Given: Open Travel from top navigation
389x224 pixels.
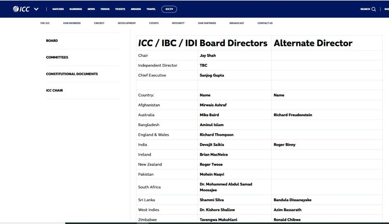Looking at the screenshot, I should click(151, 9).
